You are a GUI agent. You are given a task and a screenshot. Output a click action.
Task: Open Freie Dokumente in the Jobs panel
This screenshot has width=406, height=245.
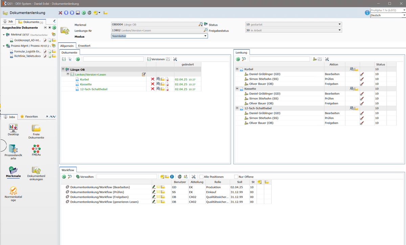tap(36, 131)
